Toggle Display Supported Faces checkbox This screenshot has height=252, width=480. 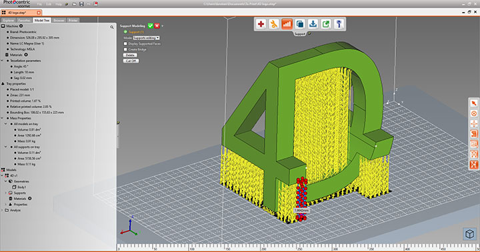click(x=125, y=43)
